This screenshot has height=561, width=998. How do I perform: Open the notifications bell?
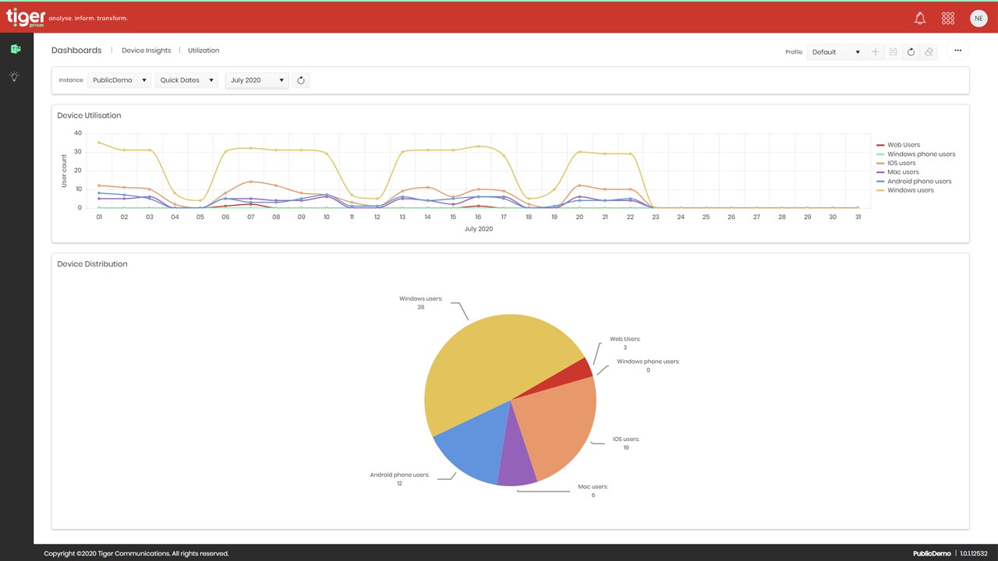(920, 18)
